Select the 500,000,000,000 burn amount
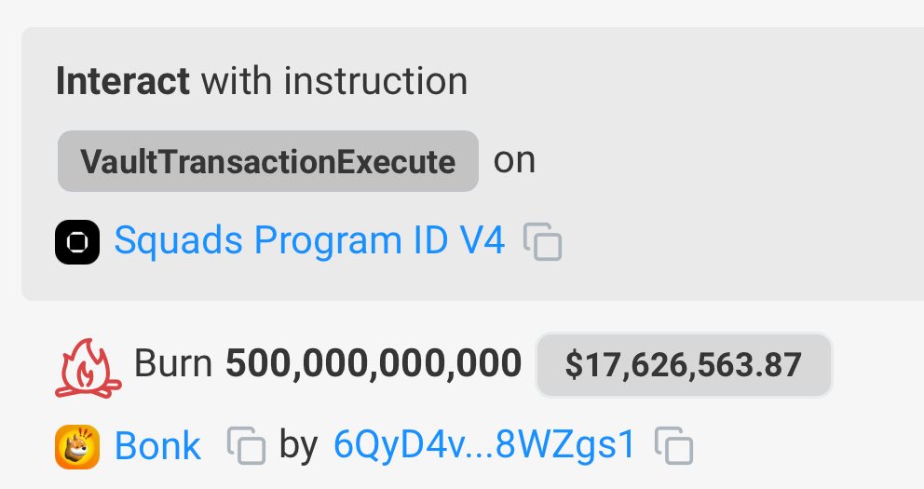Image resolution: width=924 pixels, height=489 pixels. tap(374, 363)
